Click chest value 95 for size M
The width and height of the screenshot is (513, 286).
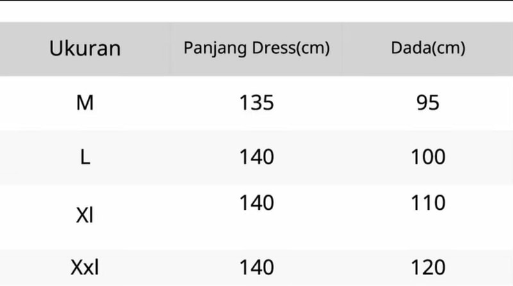[x=428, y=102]
